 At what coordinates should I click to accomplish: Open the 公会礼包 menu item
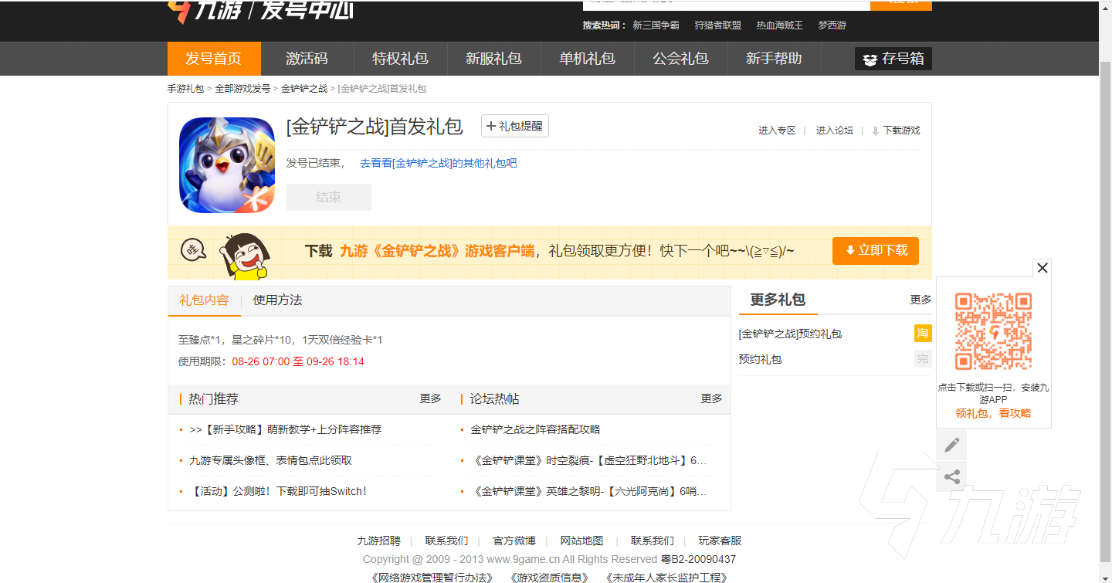coord(680,59)
